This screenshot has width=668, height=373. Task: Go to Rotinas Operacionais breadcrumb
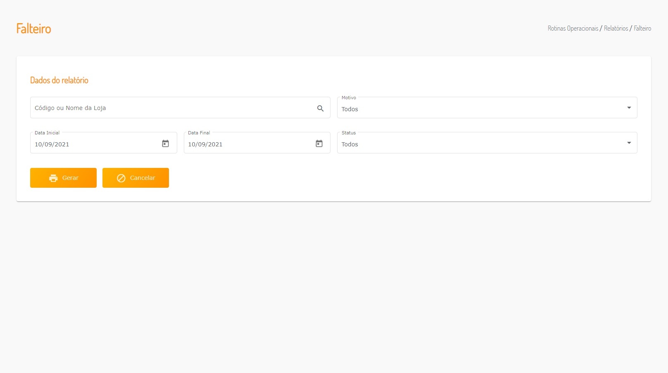pyautogui.click(x=573, y=29)
